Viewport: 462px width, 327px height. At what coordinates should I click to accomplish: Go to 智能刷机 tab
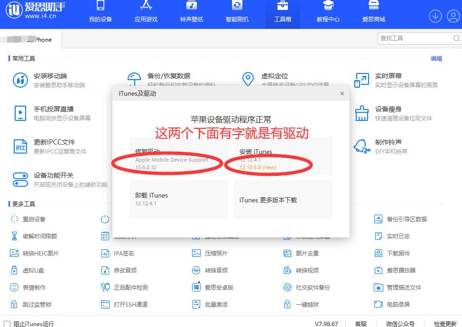point(237,12)
